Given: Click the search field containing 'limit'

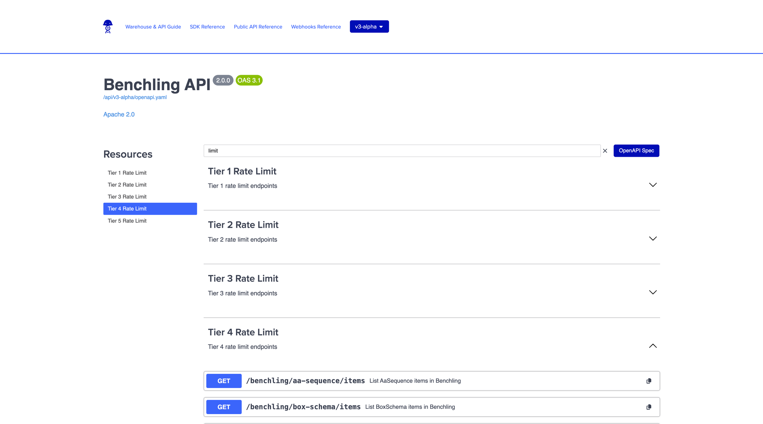Looking at the screenshot, I should (402, 151).
